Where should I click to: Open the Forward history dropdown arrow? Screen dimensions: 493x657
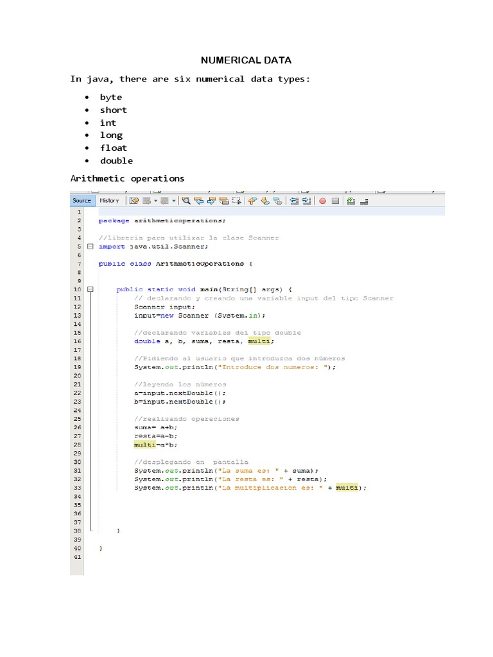[174, 201]
